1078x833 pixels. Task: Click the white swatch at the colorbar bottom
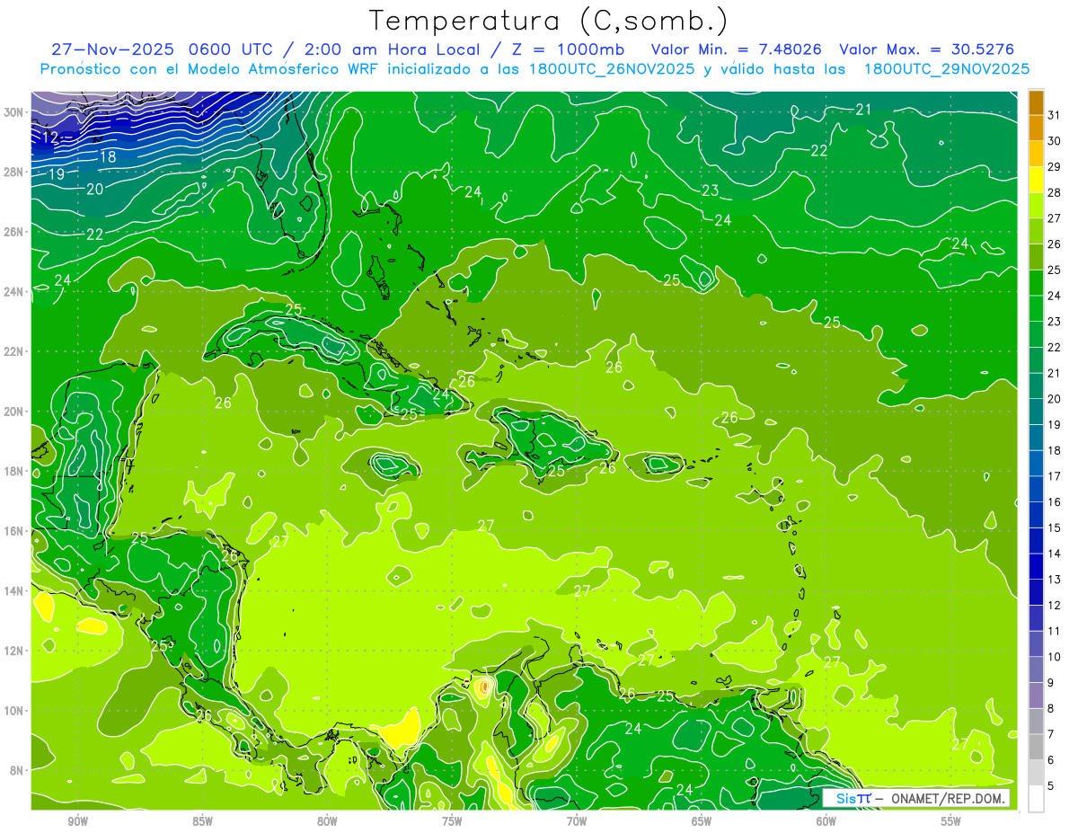coord(1036,798)
